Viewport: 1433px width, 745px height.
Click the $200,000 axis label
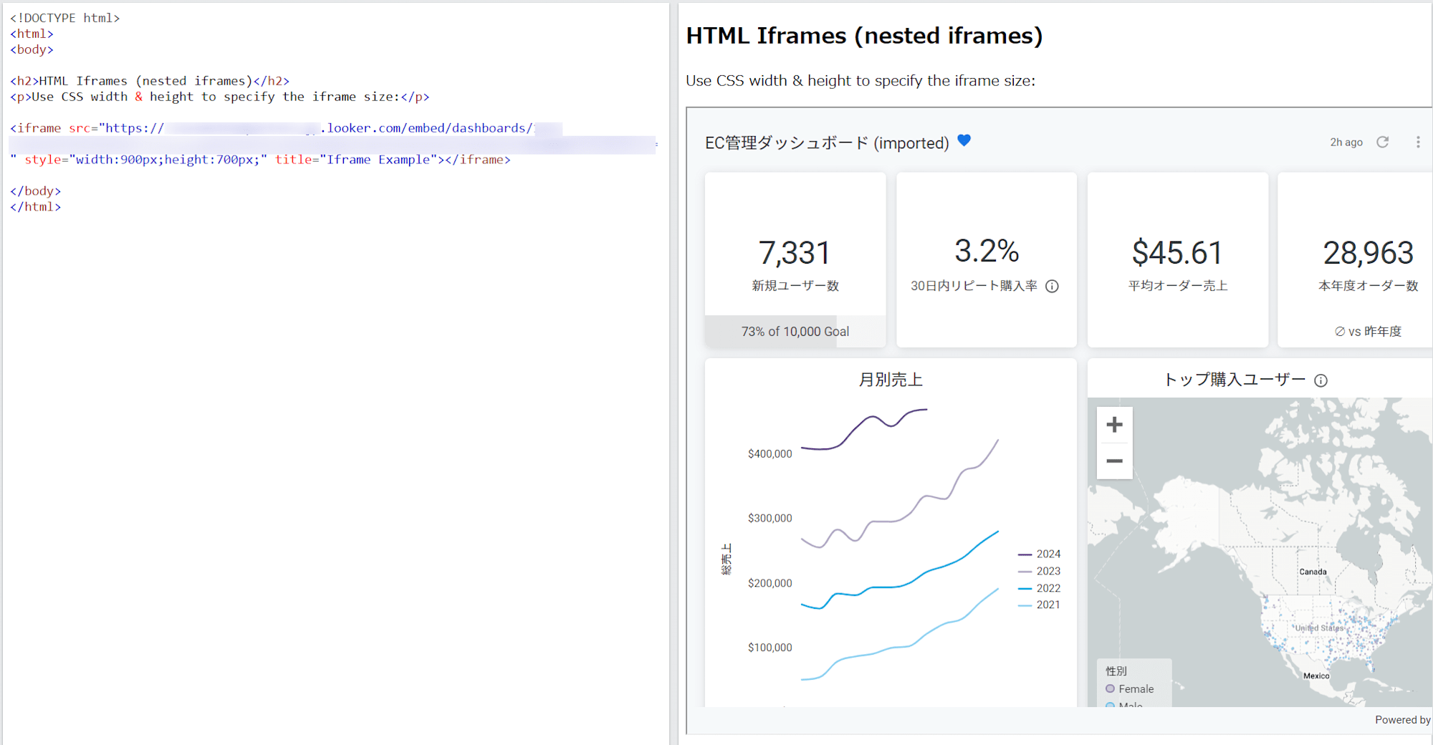(770, 583)
